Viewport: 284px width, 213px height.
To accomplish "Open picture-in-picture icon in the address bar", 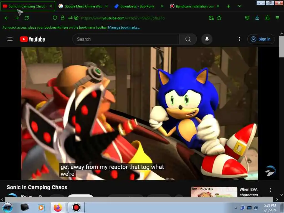I will tap(211, 18).
